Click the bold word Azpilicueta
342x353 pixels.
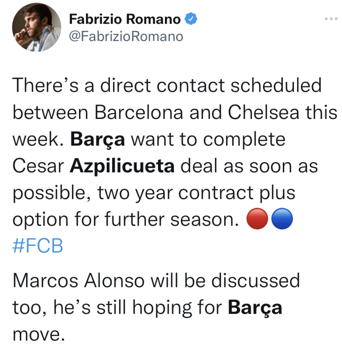(x=122, y=166)
